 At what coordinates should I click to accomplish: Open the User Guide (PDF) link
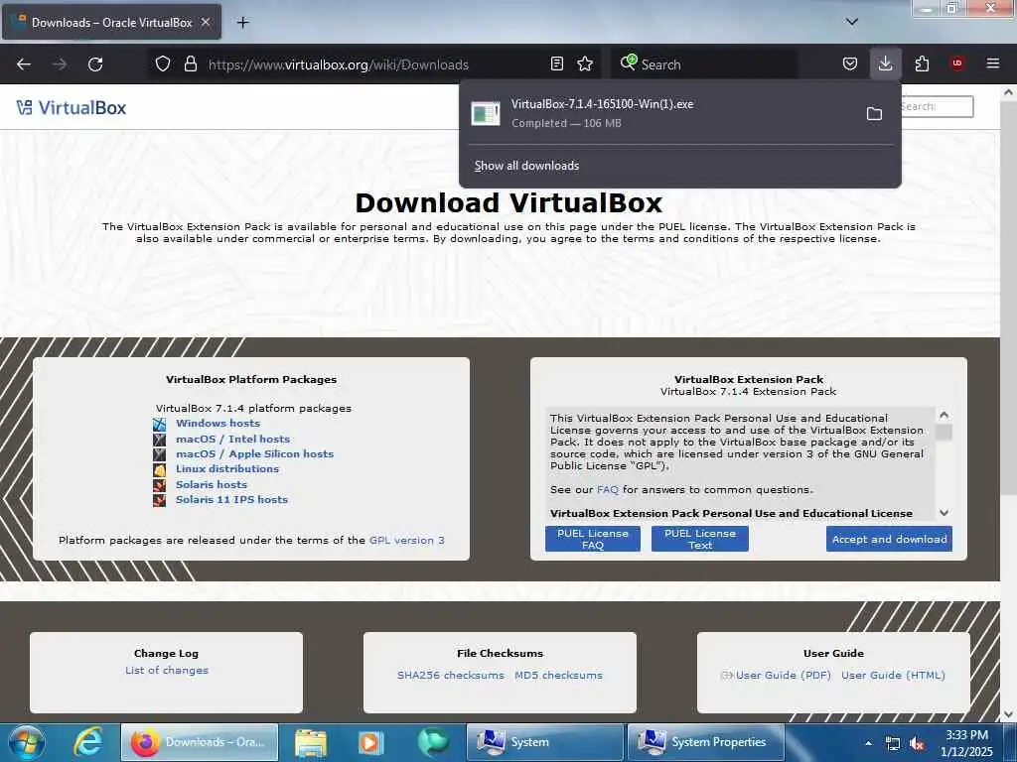pyautogui.click(x=783, y=675)
